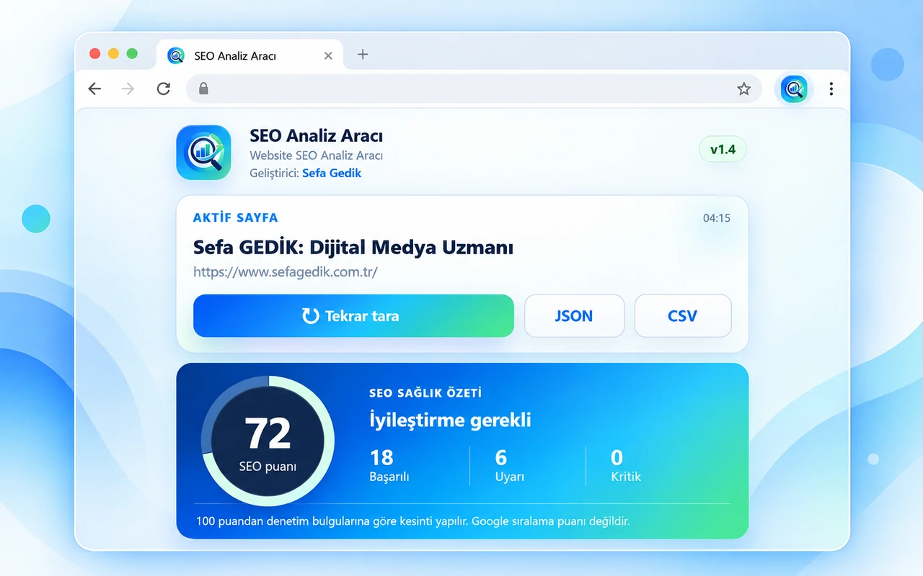Click the padlock icon in the address bar
The width and height of the screenshot is (923, 576).
tap(203, 89)
